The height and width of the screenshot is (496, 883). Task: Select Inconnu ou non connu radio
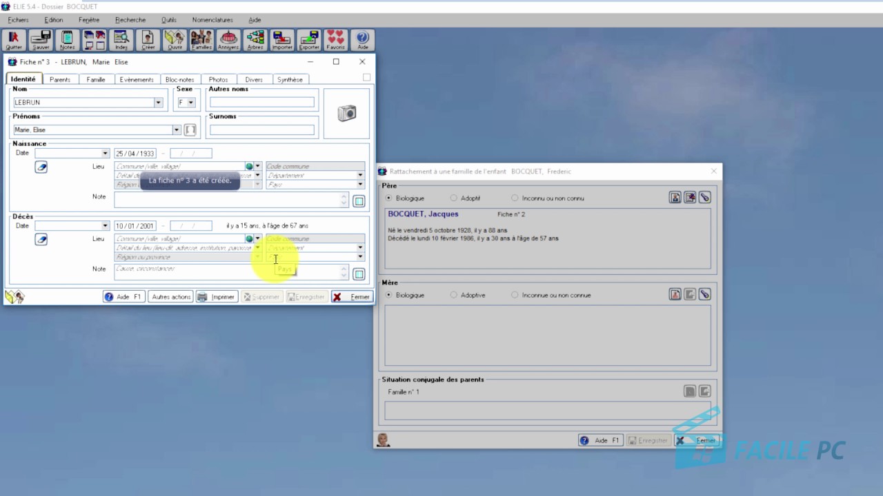coord(515,198)
